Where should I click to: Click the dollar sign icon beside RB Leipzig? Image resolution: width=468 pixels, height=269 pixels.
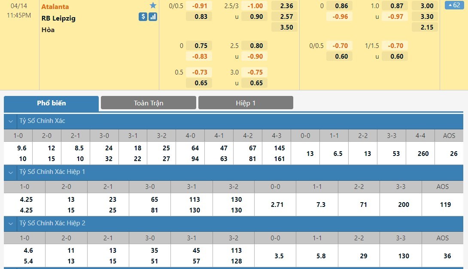(x=143, y=17)
